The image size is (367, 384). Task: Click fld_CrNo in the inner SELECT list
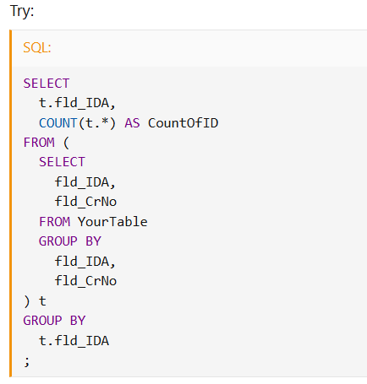[x=85, y=202]
